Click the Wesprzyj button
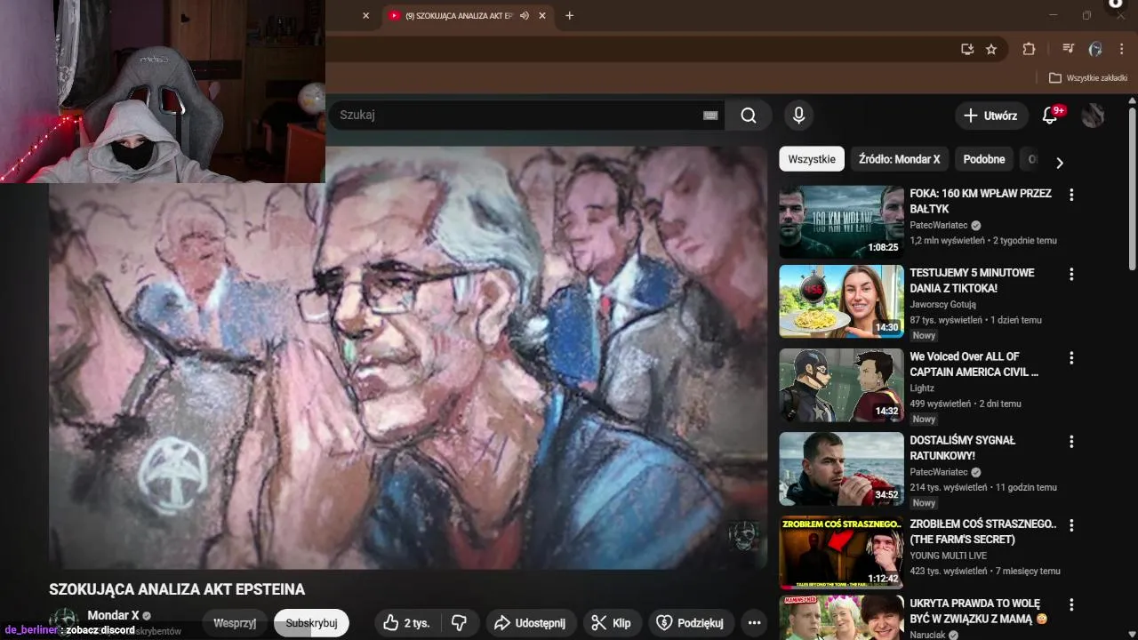Viewport: 1138px width, 640px height. 235,623
